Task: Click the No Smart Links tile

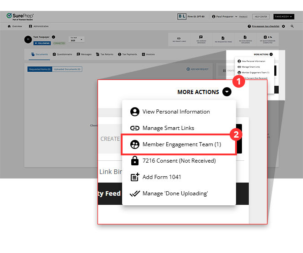Action: click(179, 40)
